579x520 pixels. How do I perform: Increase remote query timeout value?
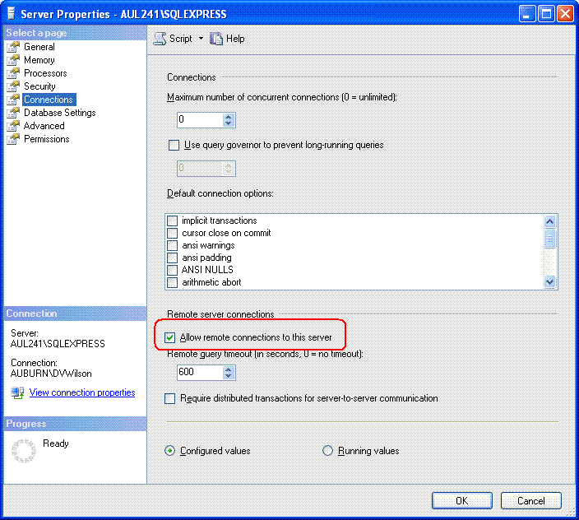[229, 369]
